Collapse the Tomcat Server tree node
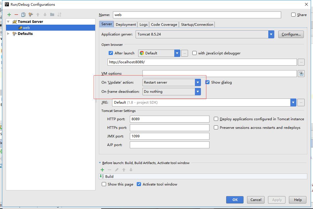Viewport: 313px width, 209px height. 8,21
